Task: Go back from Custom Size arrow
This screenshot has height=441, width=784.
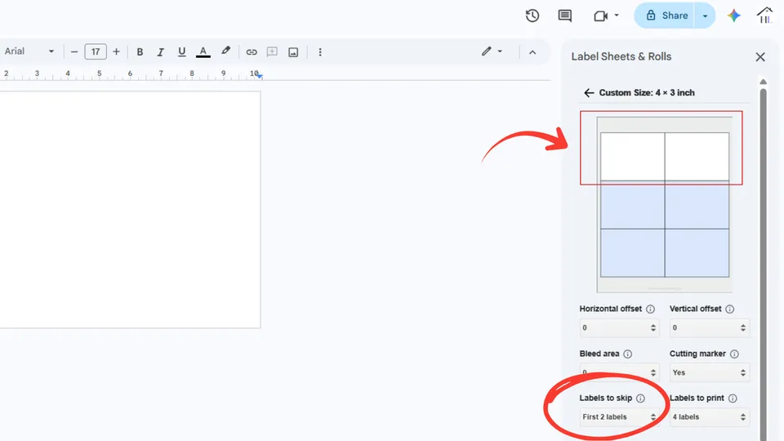Action: (589, 93)
